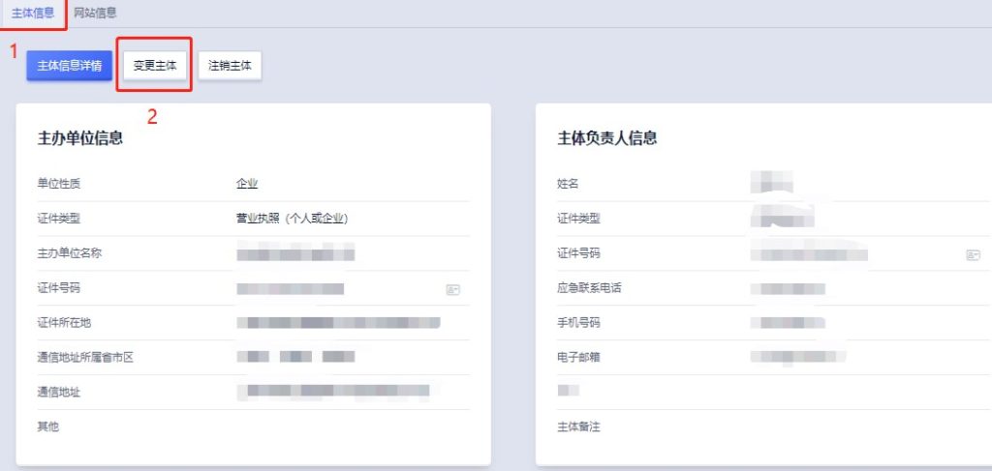The width and height of the screenshot is (992, 471).
Task: Click the 主体备注 label
Action: [x=578, y=427]
